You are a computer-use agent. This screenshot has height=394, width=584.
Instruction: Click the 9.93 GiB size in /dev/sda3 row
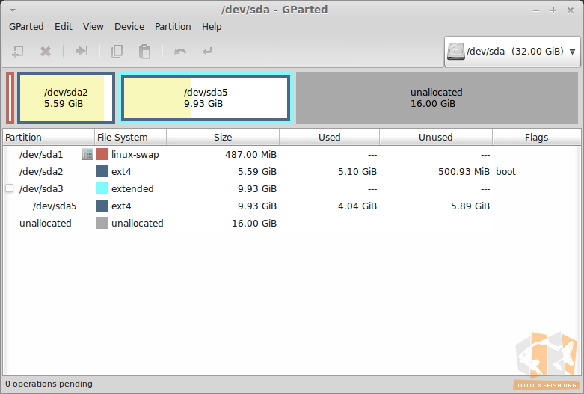pos(257,189)
